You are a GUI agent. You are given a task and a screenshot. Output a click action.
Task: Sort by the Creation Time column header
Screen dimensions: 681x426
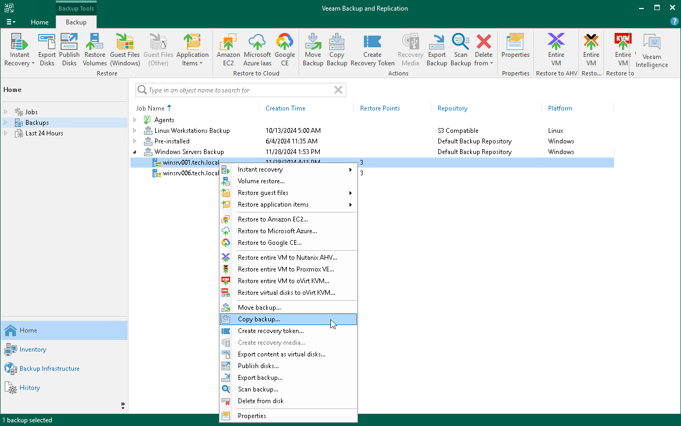point(285,108)
